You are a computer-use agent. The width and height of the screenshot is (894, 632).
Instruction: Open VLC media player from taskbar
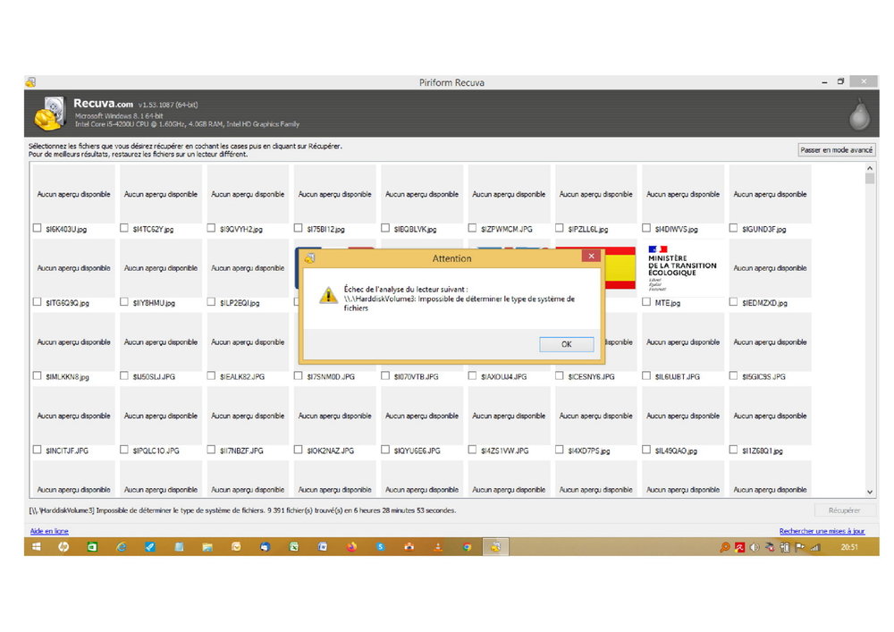point(438,547)
